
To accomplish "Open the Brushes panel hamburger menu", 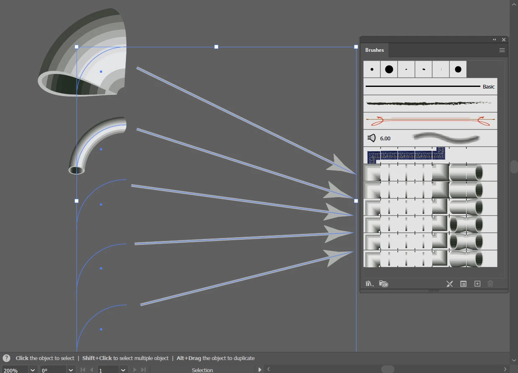I will click(x=502, y=50).
